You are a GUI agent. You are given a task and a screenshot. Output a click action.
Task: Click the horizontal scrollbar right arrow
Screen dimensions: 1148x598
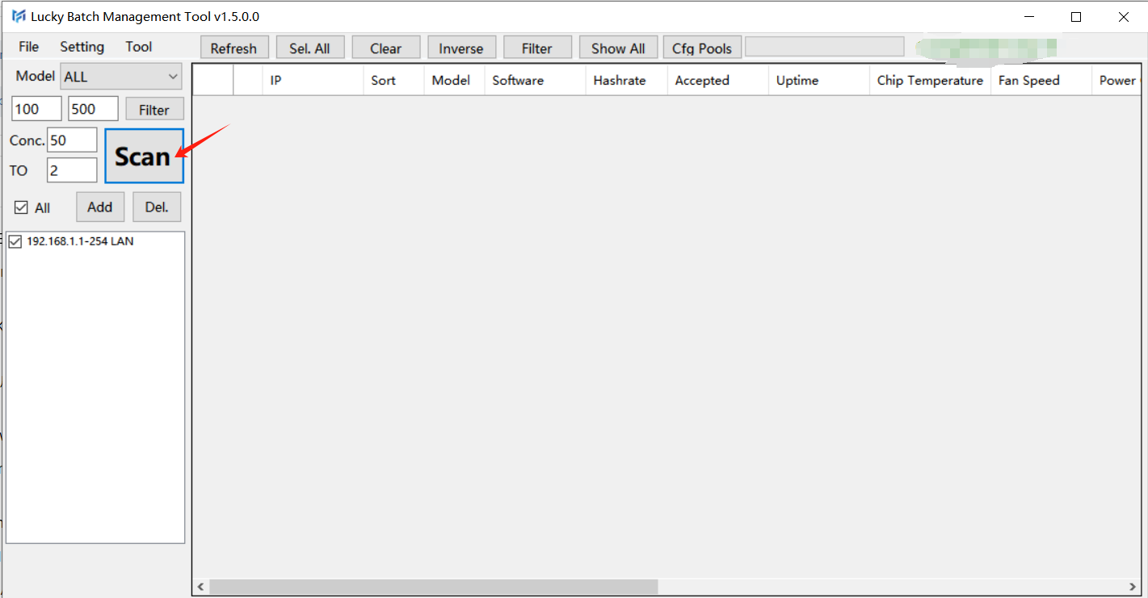click(1133, 587)
